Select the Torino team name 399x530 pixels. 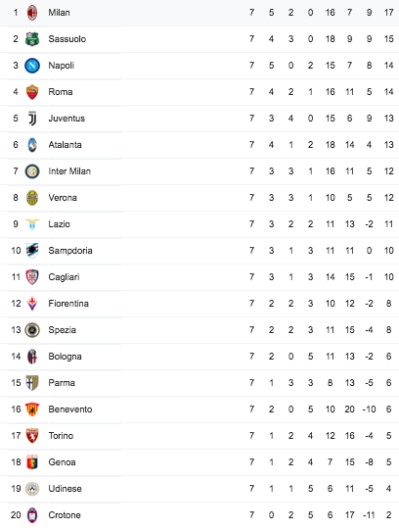[61, 436]
